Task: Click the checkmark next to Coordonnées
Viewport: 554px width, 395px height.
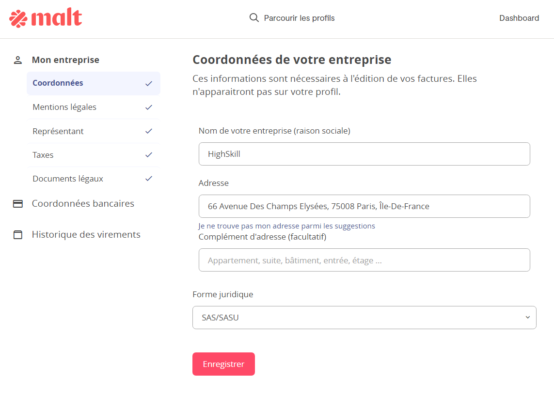Action: click(149, 84)
